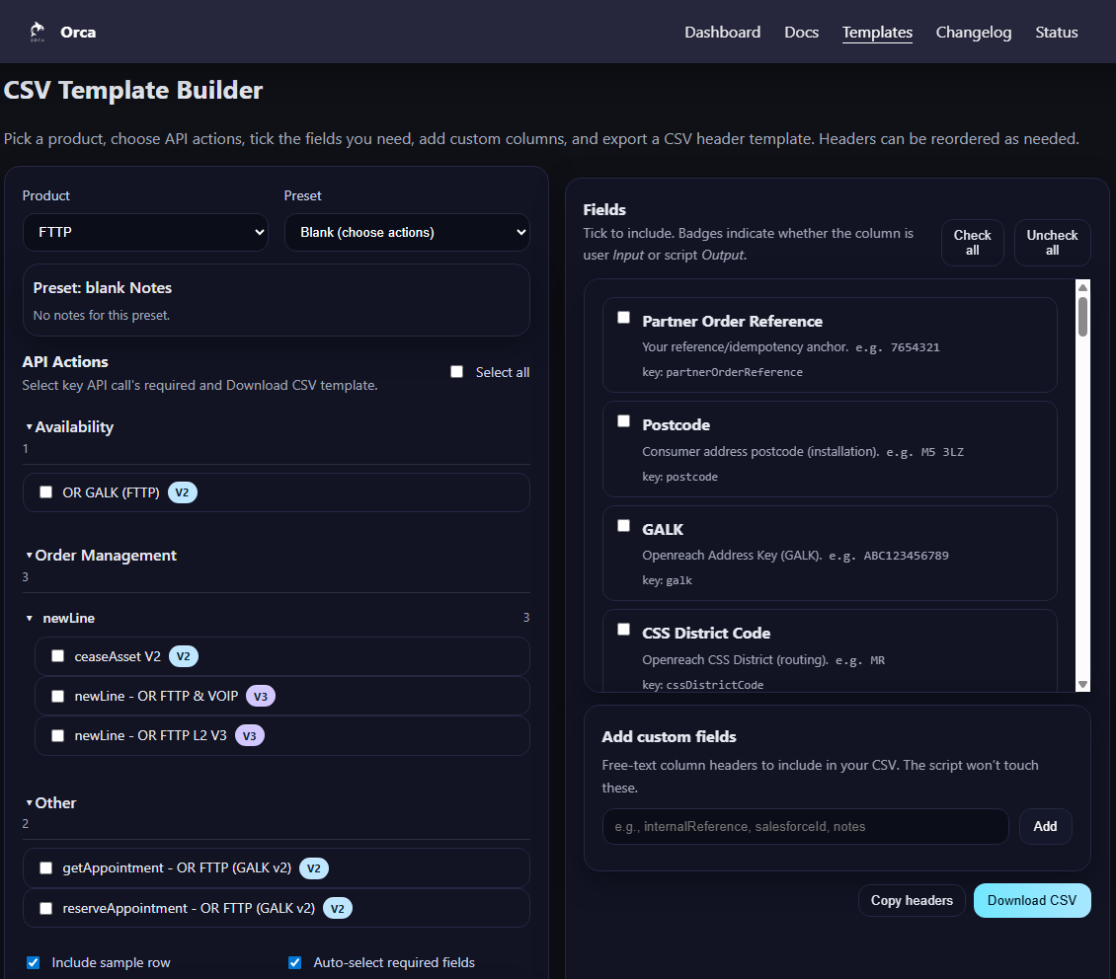This screenshot has height=979, width=1116.
Task: Click the Orca whale logo icon
Action: pyautogui.click(x=37, y=31)
